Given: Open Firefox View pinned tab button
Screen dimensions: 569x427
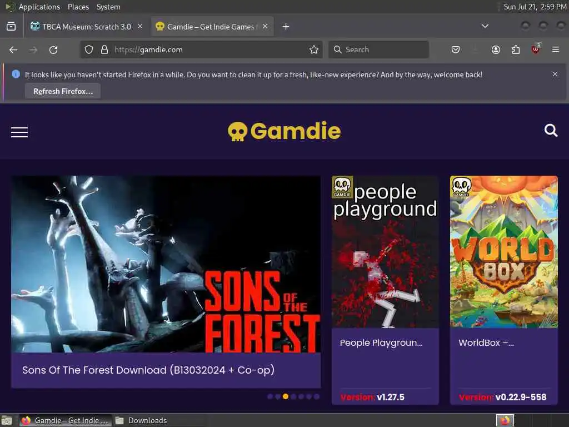Looking at the screenshot, I should point(11,27).
